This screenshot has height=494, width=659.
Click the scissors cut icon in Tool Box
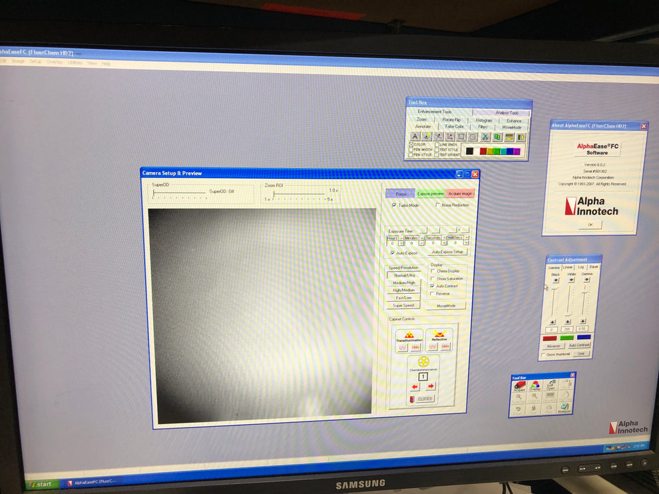coord(485,137)
